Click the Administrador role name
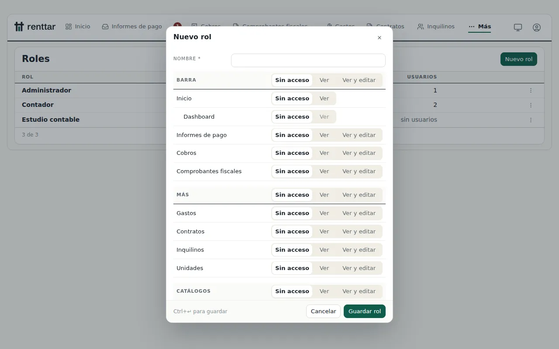 pyautogui.click(x=46, y=90)
